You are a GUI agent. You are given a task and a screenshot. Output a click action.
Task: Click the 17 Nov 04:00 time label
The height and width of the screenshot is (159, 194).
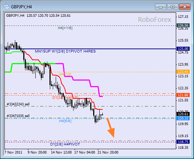[85, 152]
